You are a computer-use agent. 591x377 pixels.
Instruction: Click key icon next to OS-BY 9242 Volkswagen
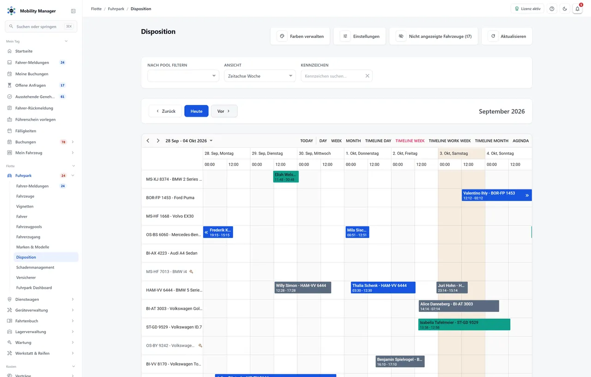click(x=200, y=346)
